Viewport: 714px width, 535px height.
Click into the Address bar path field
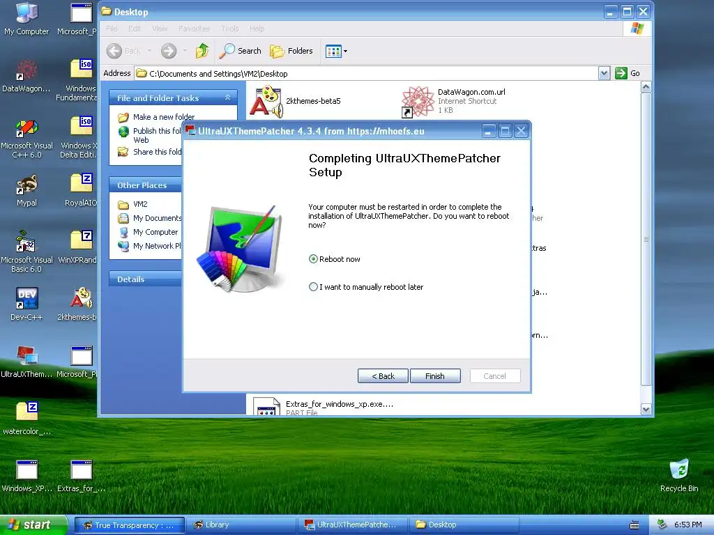[x=367, y=73]
